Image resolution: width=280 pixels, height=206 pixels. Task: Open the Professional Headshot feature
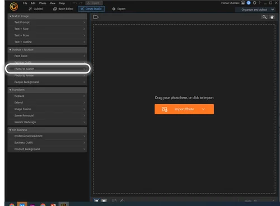48,136
